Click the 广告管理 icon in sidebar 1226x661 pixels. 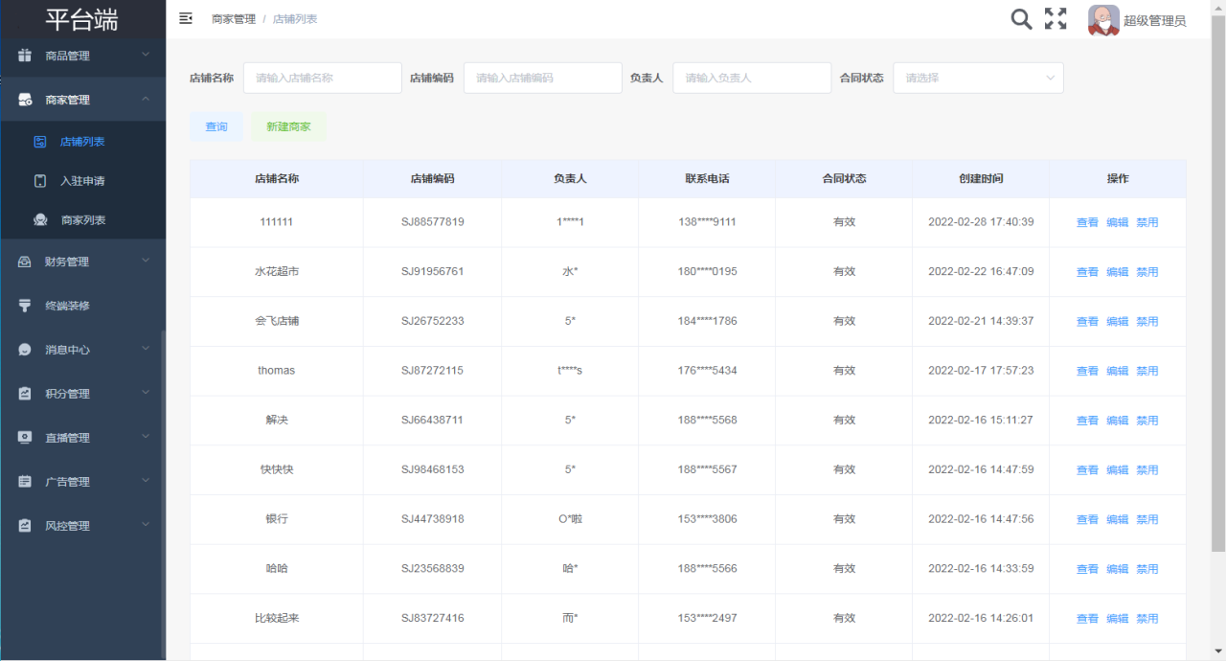[x=25, y=482]
